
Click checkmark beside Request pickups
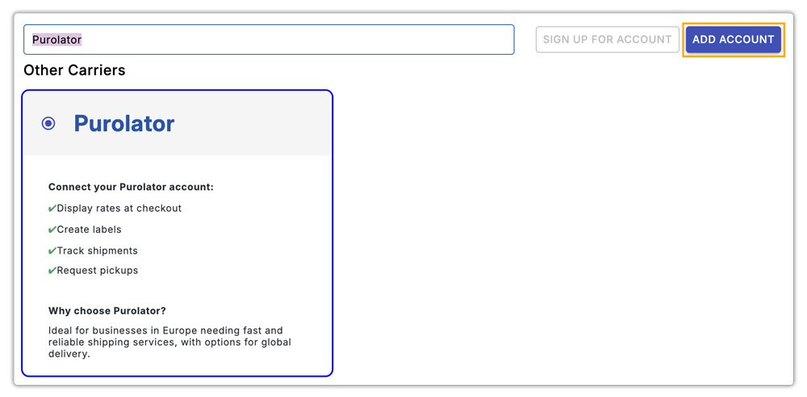(52, 271)
